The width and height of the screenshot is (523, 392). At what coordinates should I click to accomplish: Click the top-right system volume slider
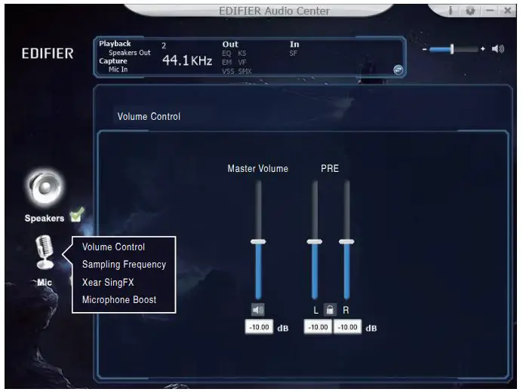454,49
